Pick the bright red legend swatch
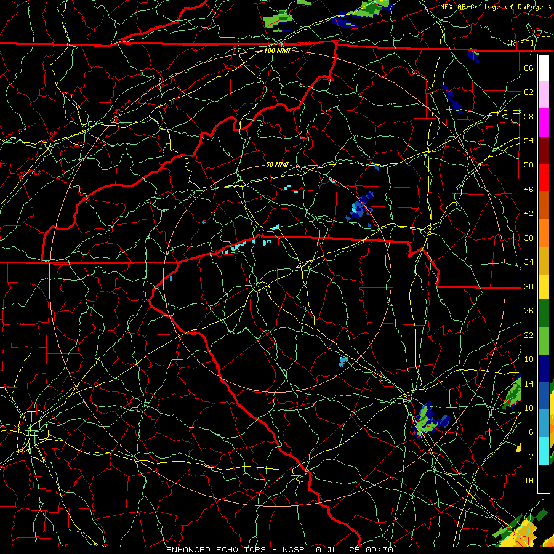The width and height of the screenshot is (554, 554). [x=544, y=177]
